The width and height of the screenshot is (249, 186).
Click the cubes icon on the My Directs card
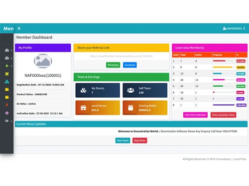click(x=83, y=90)
